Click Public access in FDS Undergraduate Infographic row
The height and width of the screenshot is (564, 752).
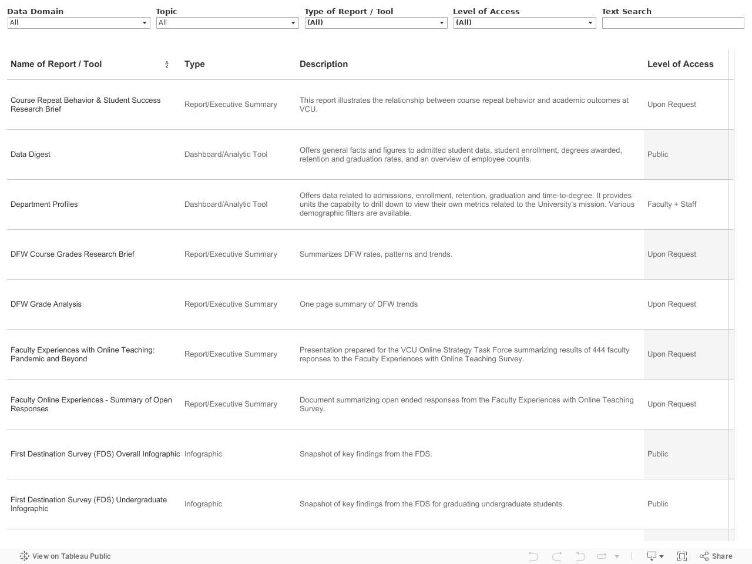(x=657, y=504)
